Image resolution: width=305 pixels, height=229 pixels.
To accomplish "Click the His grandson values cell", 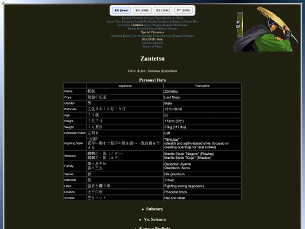I will click(x=203, y=174).
